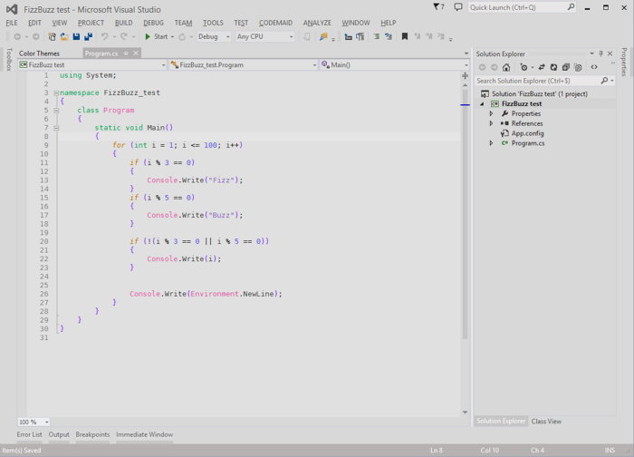
Task: Click Refresh icon in Solution Explorer
Action: click(553, 67)
